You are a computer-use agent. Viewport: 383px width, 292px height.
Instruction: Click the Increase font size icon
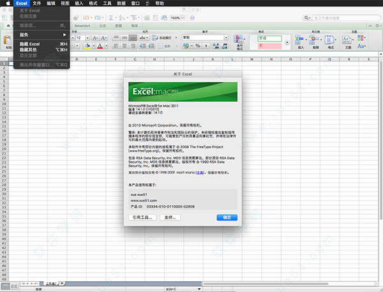95,38
